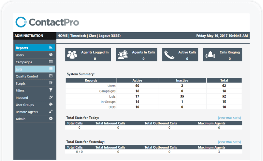Click the Calls Ringing bell icon

(210, 55)
